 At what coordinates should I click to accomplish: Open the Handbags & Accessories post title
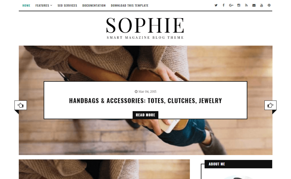pos(145,101)
